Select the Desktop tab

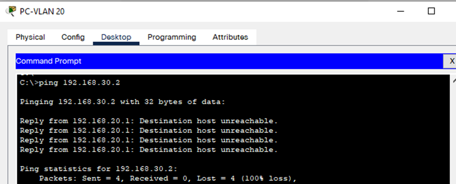click(x=116, y=37)
